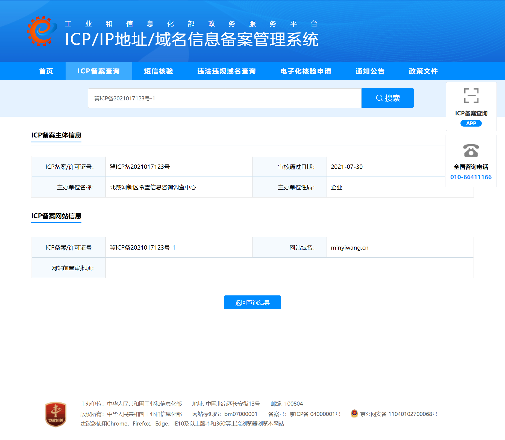Open the 政策文件 tab
Viewport: 505px width, 440px height.
(x=423, y=71)
